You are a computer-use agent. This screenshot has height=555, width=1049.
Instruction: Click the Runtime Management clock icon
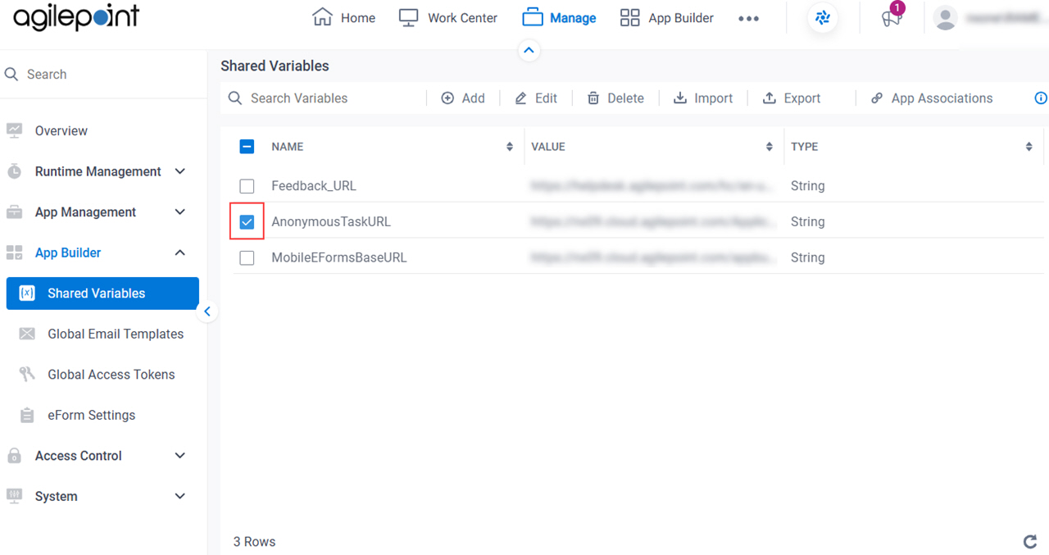pos(14,171)
